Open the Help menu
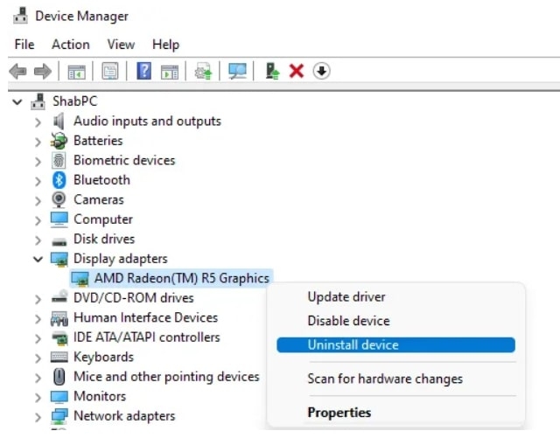 pyautogui.click(x=165, y=45)
